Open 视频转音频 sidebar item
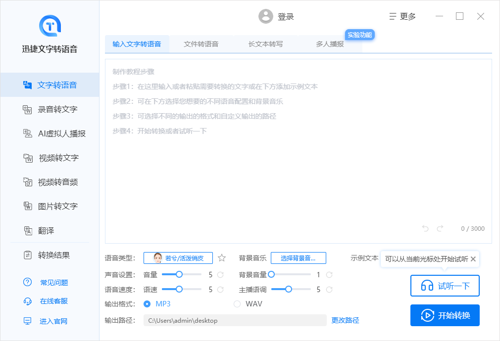 coord(50,182)
